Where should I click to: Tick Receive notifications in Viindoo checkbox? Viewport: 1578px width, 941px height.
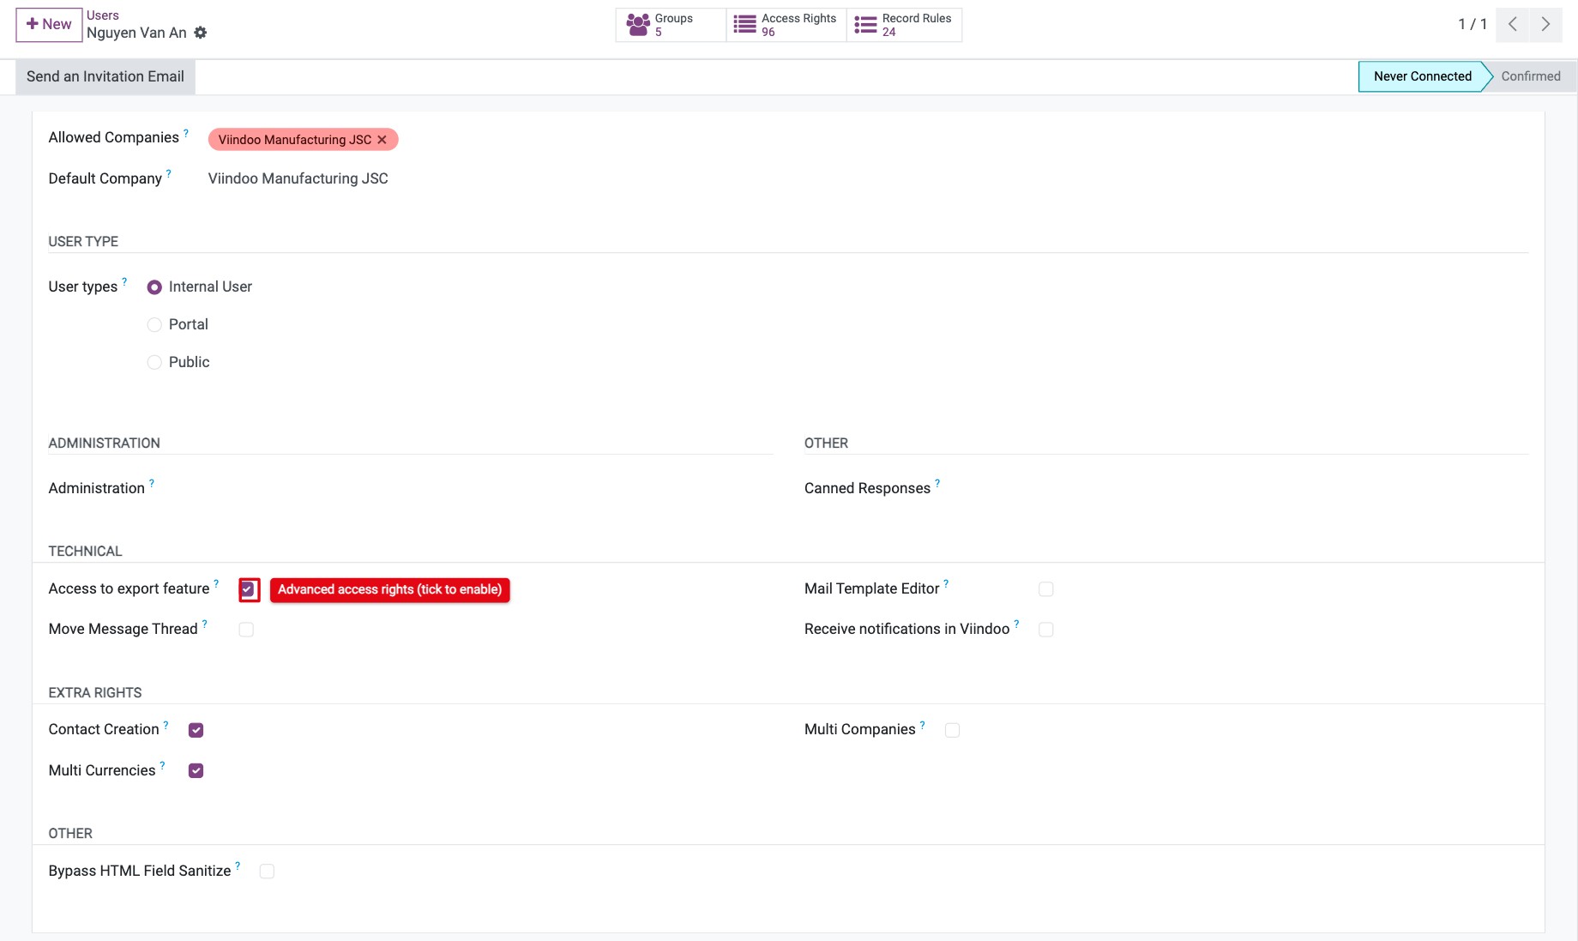[x=1046, y=630]
